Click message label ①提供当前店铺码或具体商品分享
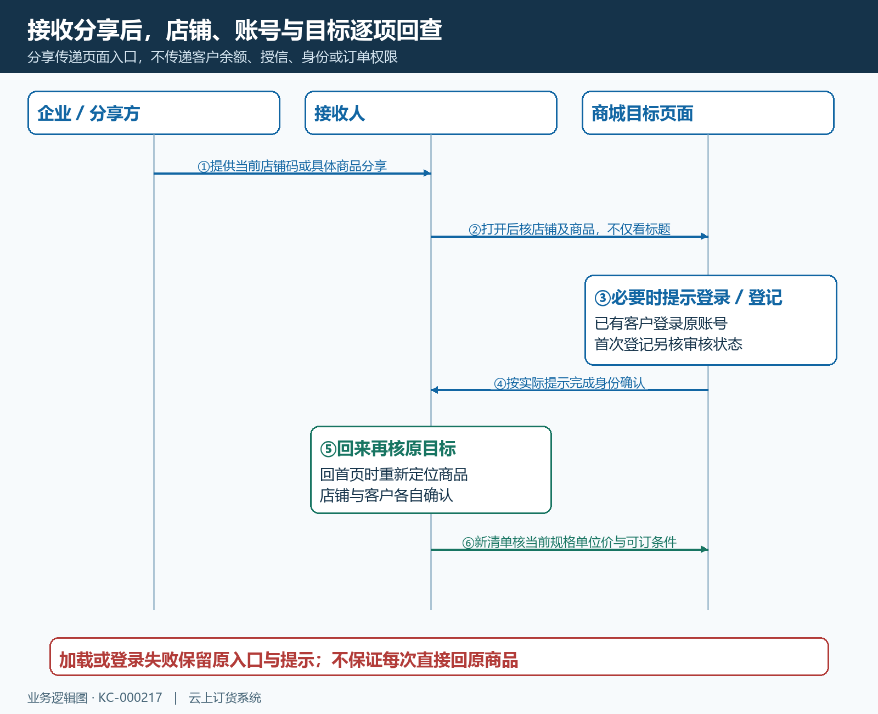Image resolution: width=878 pixels, height=714 pixels. click(292, 166)
